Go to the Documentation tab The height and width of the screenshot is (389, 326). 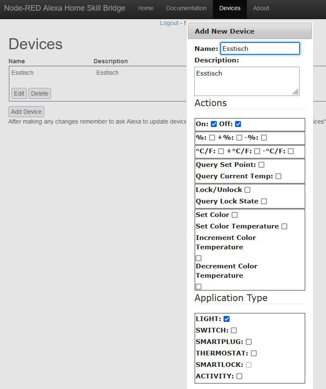[x=186, y=8]
